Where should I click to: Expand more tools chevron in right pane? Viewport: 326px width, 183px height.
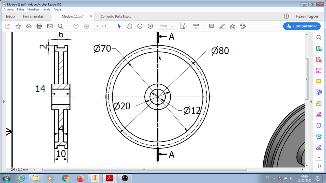point(319,157)
